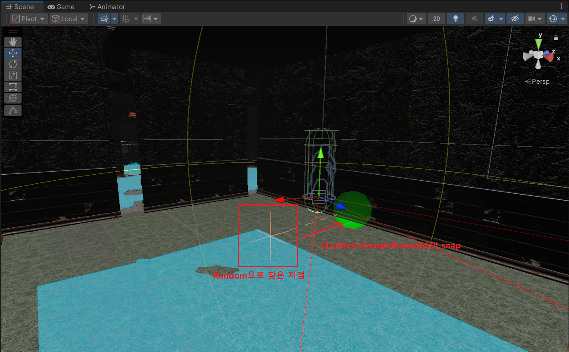Viewport: 569px width, 352px height.
Task: Click the green Y axis cone on orientation gizmo
Action: point(538,44)
